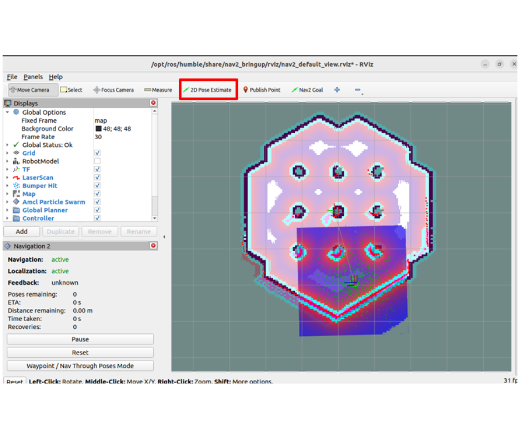Open the Panels menu
The image size is (522, 437).
[33, 77]
